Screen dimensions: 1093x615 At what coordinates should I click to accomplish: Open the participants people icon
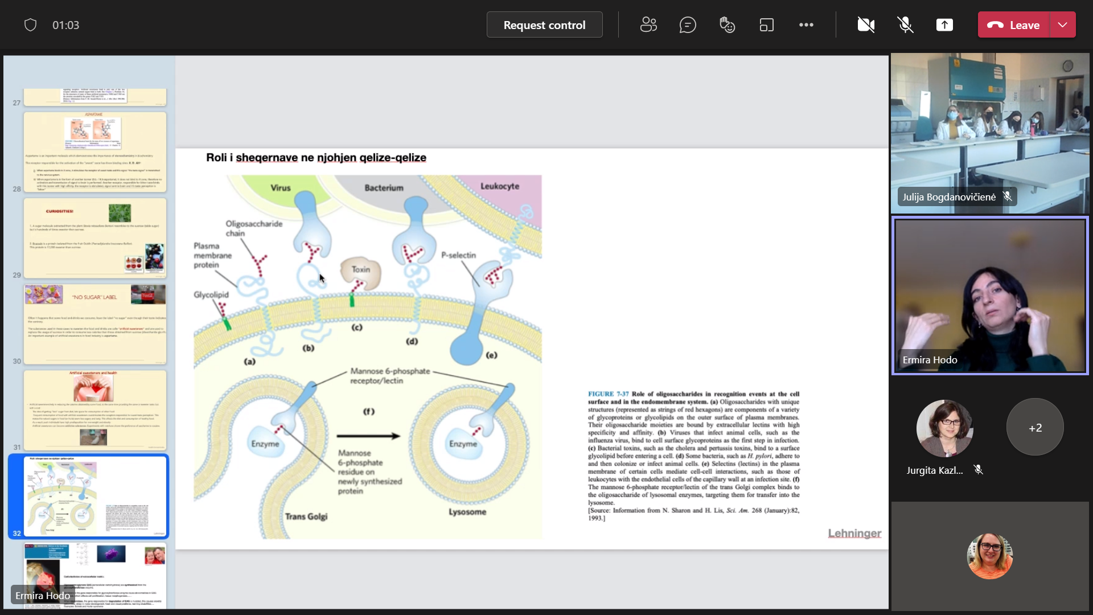(648, 25)
